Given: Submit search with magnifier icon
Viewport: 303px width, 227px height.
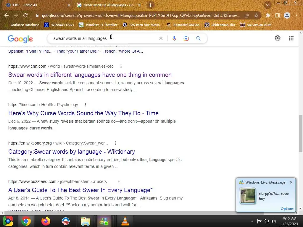Looking at the screenshot, I should [x=199, y=38].
